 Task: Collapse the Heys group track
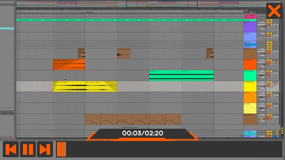coord(245,33)
